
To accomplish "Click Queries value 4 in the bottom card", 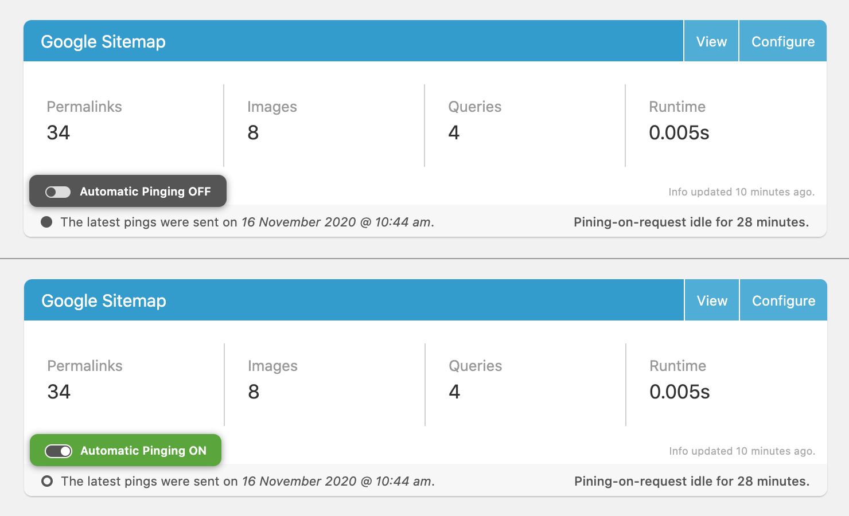I will [x=454, y=392].
